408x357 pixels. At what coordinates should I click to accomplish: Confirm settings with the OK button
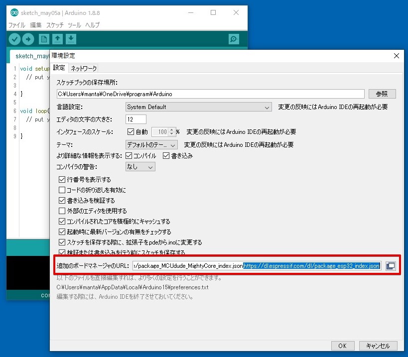click(342, 346)
